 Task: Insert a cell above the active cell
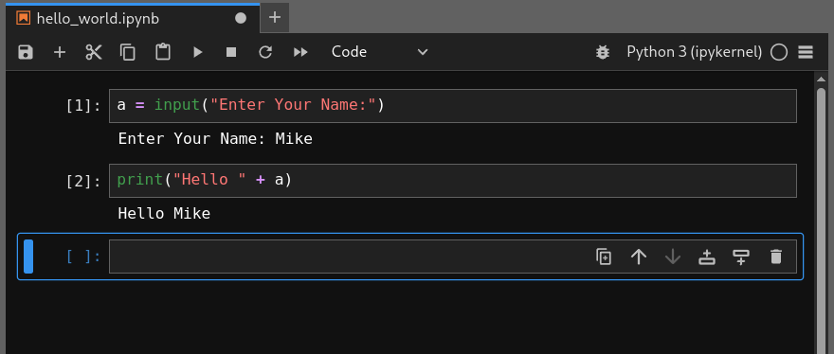point(707,257)
